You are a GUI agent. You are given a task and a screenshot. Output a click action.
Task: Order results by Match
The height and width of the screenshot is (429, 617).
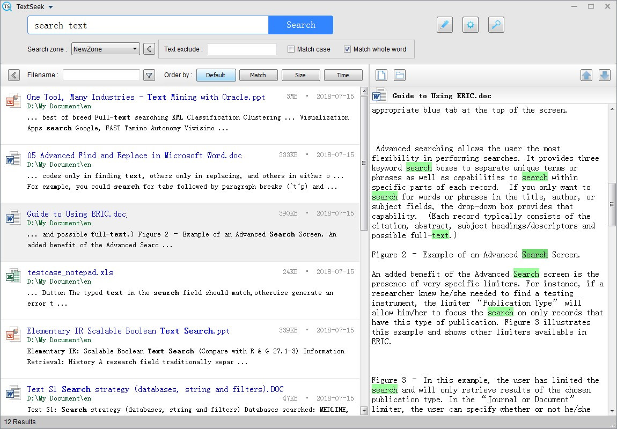pos(258,75)
